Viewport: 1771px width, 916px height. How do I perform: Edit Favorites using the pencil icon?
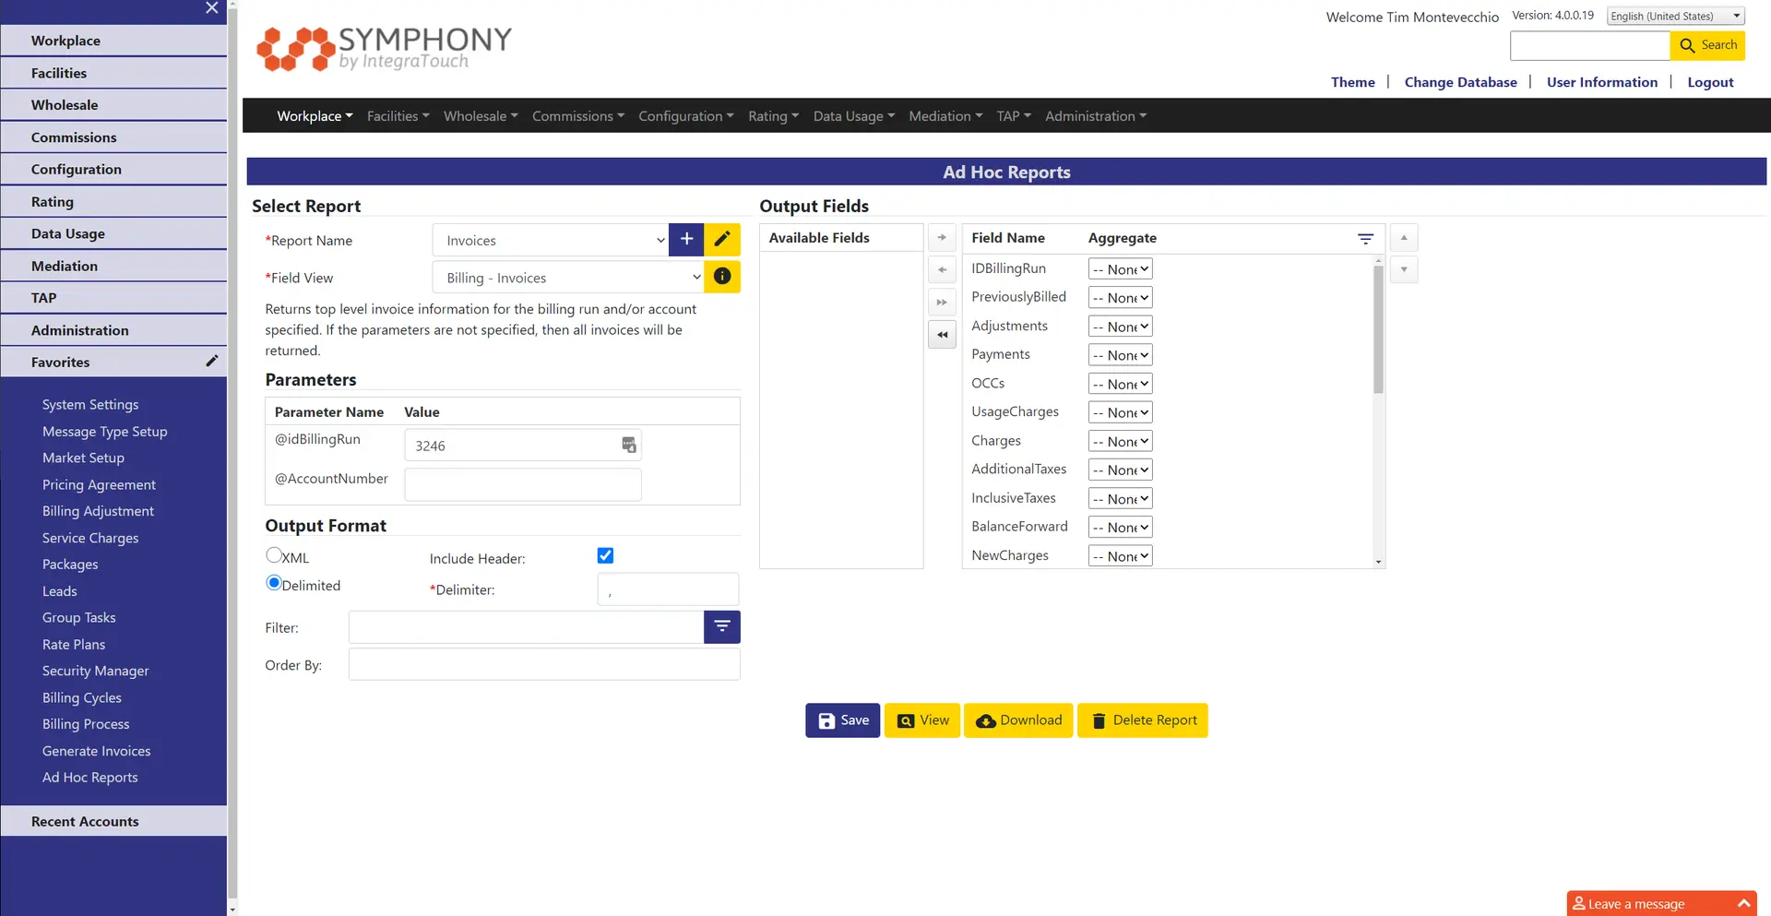tap(211, 362)
